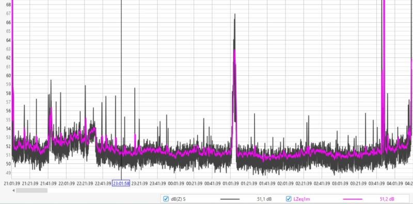The image size is (413, 204).
Task: Click the 22:21:39 time axis label
Action: pyautogui.click(x=85, y=183)
